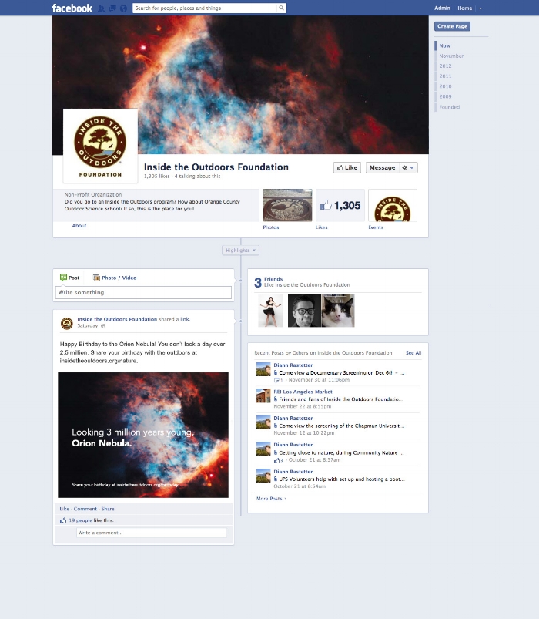Jump to 2009 on the timeline
The image size is (539, 619).
coord(445,96)
